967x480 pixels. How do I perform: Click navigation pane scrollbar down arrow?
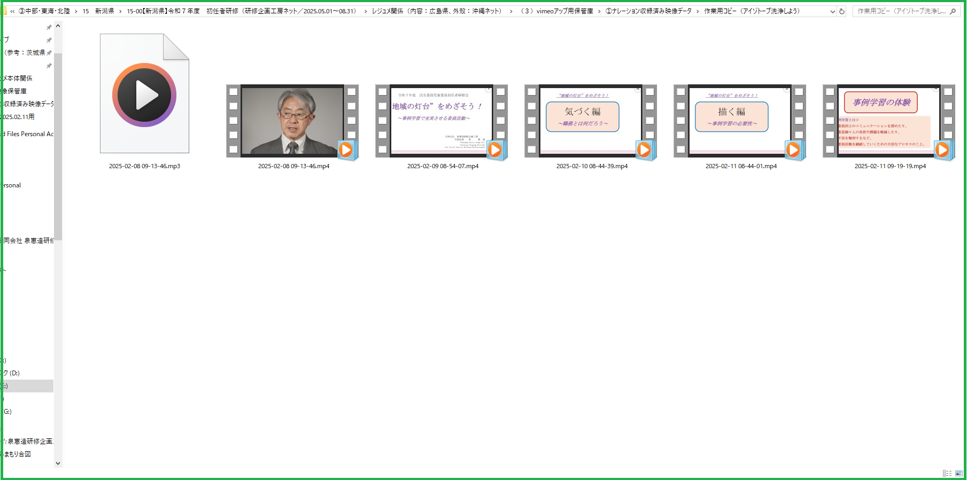[58, 463]
